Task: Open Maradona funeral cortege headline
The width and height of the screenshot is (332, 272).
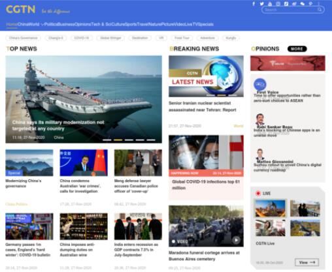Action: (204, 256)
